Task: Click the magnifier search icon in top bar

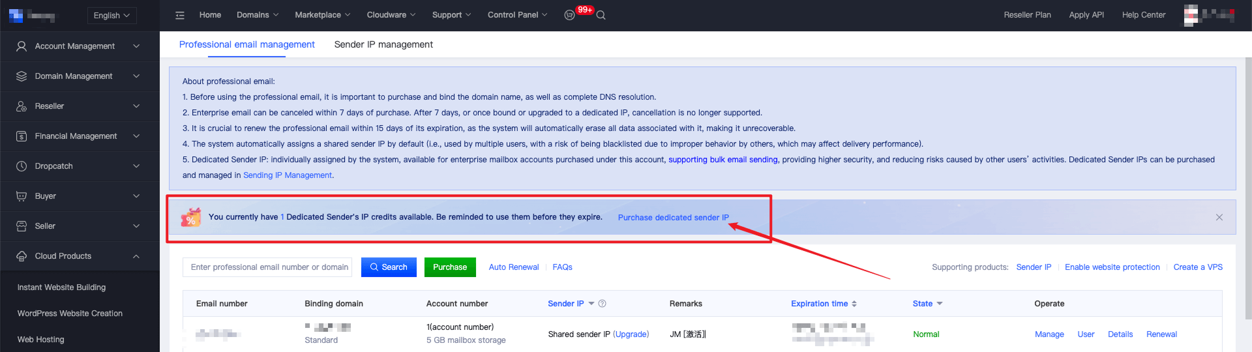Action: pyautogui.click(x=601, y=15)
